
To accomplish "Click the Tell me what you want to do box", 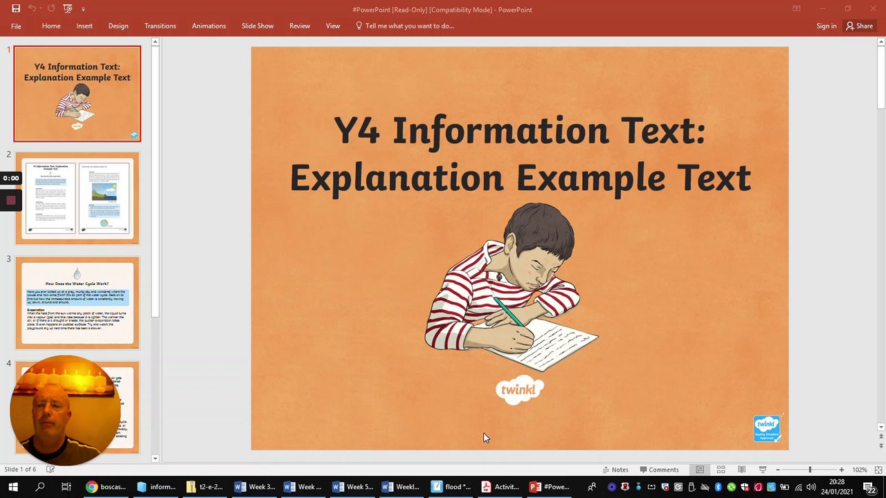I will coord(405,26).
